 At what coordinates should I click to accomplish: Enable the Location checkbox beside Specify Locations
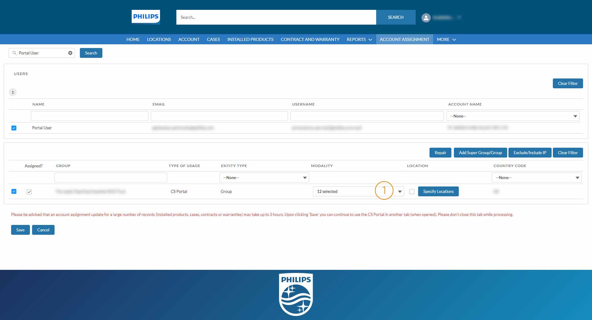(412, 191)
